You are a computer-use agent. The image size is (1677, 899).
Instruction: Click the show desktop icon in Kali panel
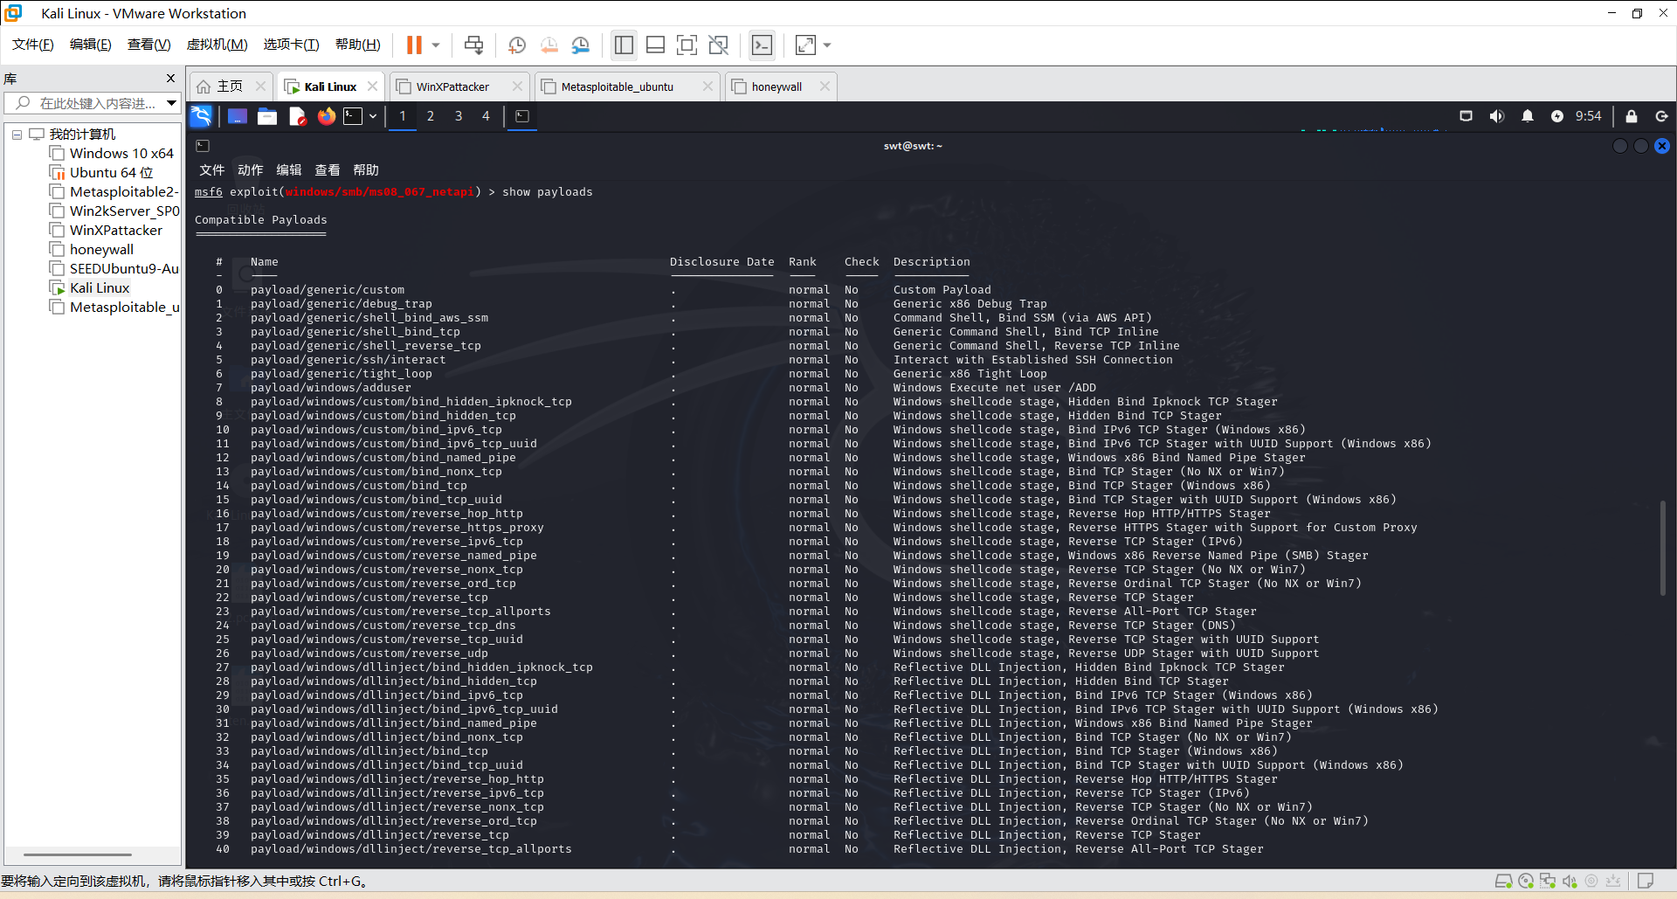pos(238,116)
